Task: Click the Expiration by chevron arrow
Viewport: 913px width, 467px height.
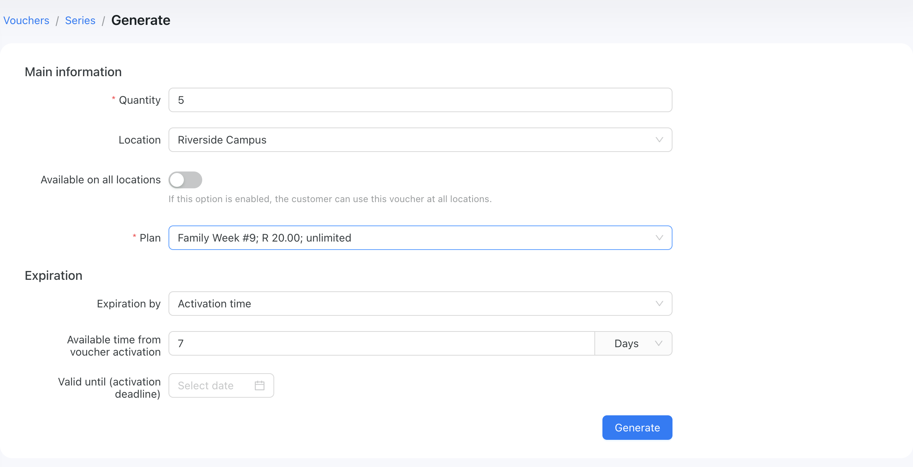Action: click(x=659, y=304)
